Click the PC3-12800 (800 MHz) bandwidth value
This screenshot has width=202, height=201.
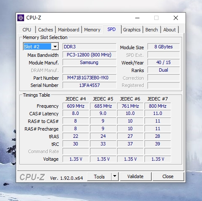pyautogui.click(x=90, y=55)
